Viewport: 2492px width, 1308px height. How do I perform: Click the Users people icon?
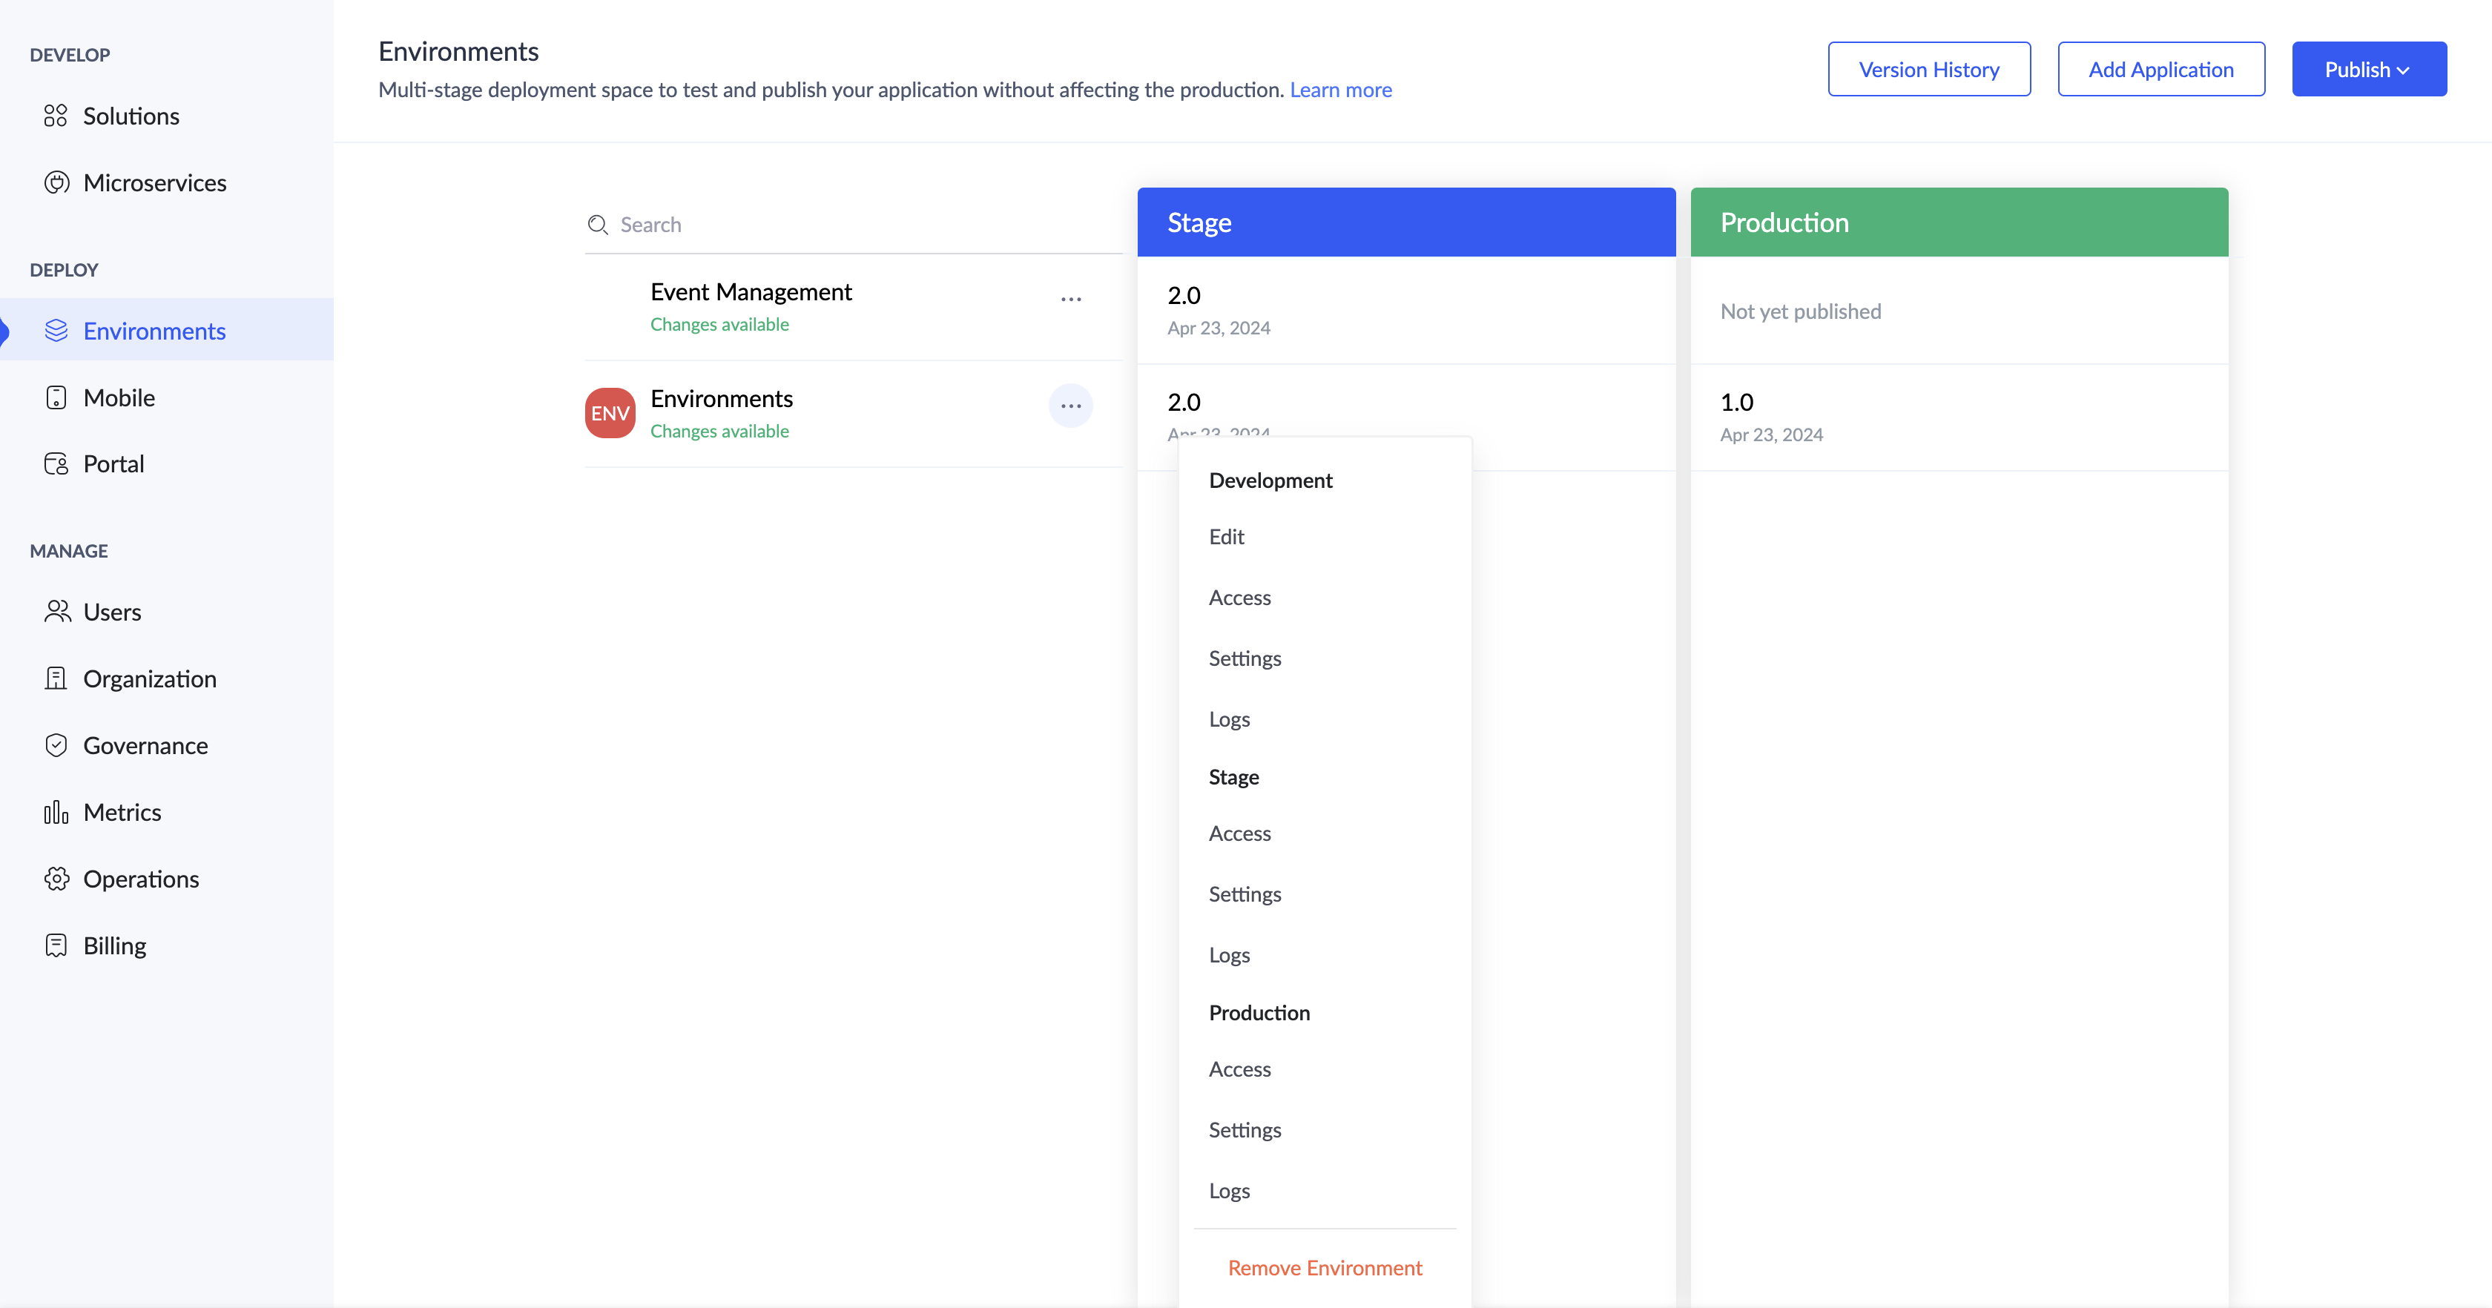pos(56,612)
